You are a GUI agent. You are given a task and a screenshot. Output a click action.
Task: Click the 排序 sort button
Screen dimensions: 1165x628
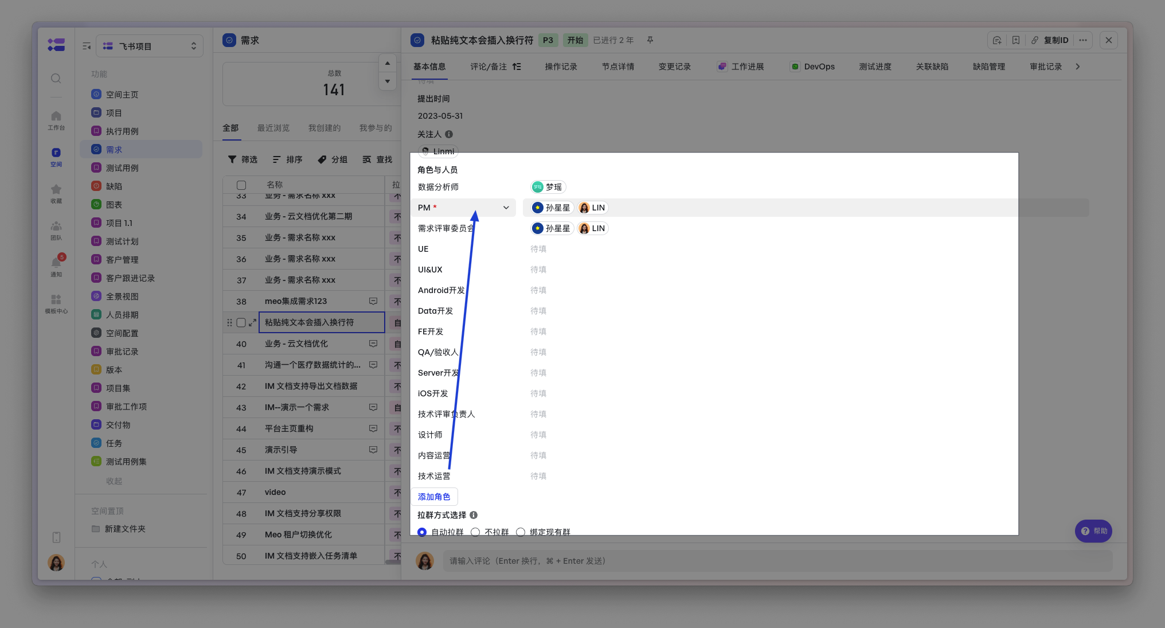point(287,159)
